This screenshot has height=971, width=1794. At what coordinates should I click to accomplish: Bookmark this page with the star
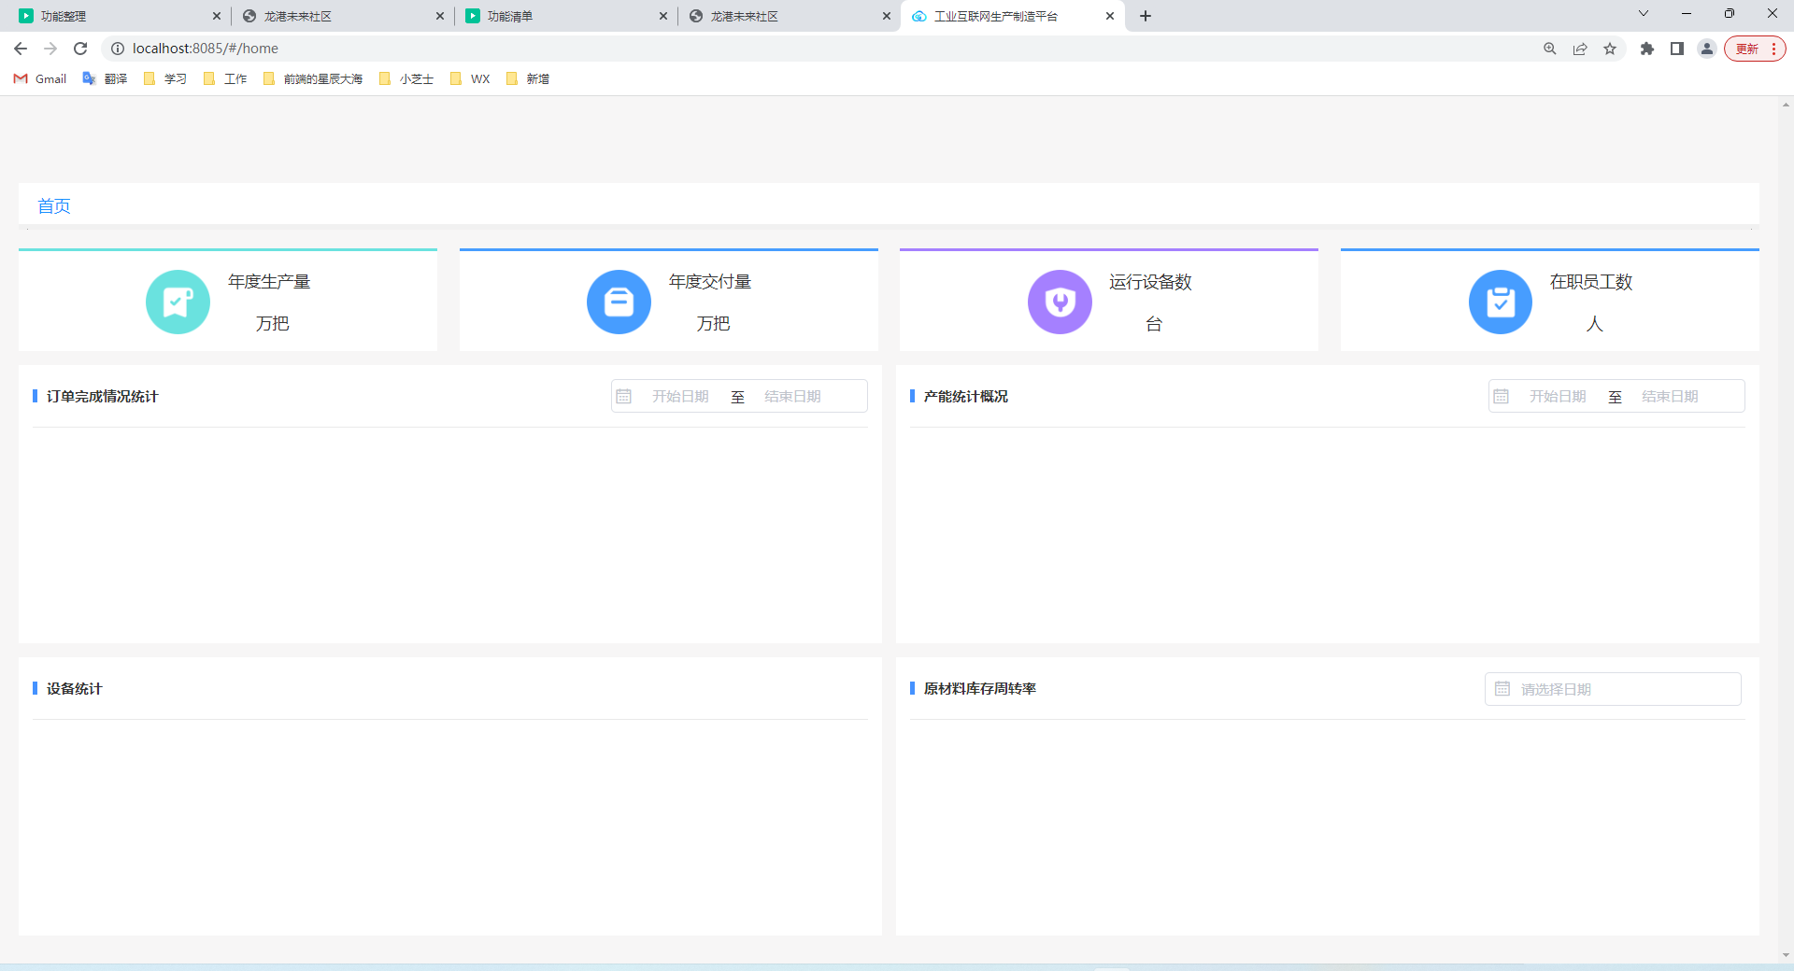coord(1610,49)
